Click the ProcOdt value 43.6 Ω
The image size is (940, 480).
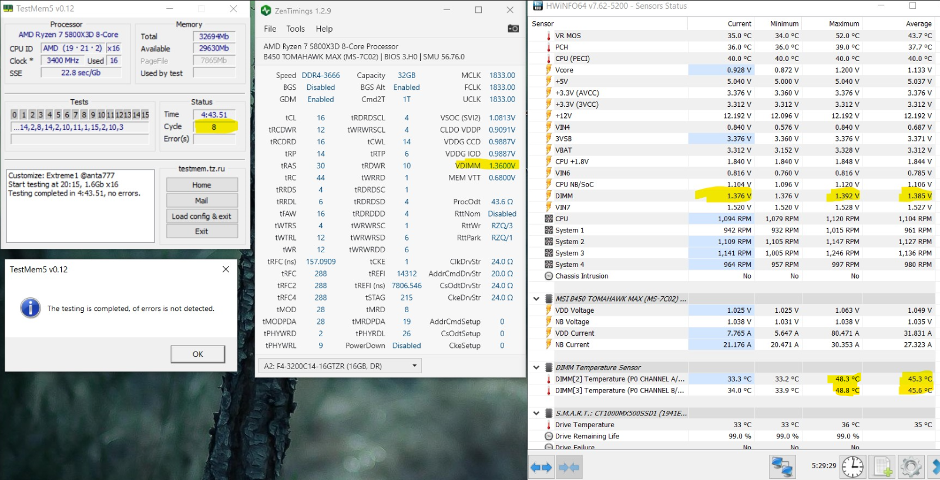click(502, 201)
